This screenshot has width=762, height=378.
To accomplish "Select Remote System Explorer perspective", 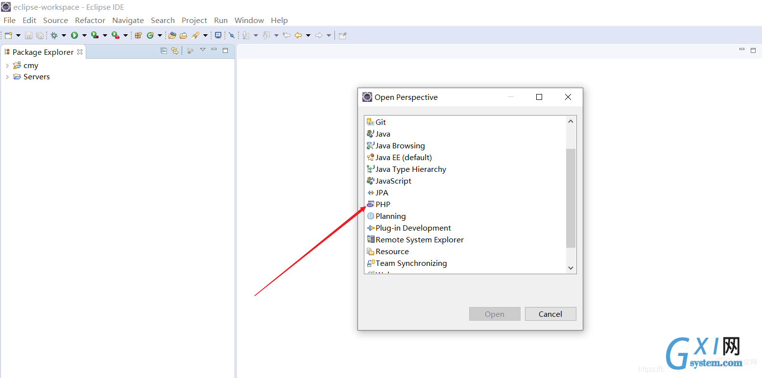I will click(415, 240).
